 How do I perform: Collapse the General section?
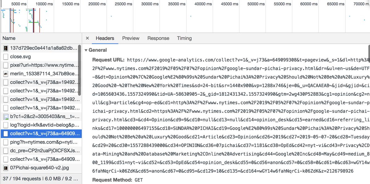86,50
